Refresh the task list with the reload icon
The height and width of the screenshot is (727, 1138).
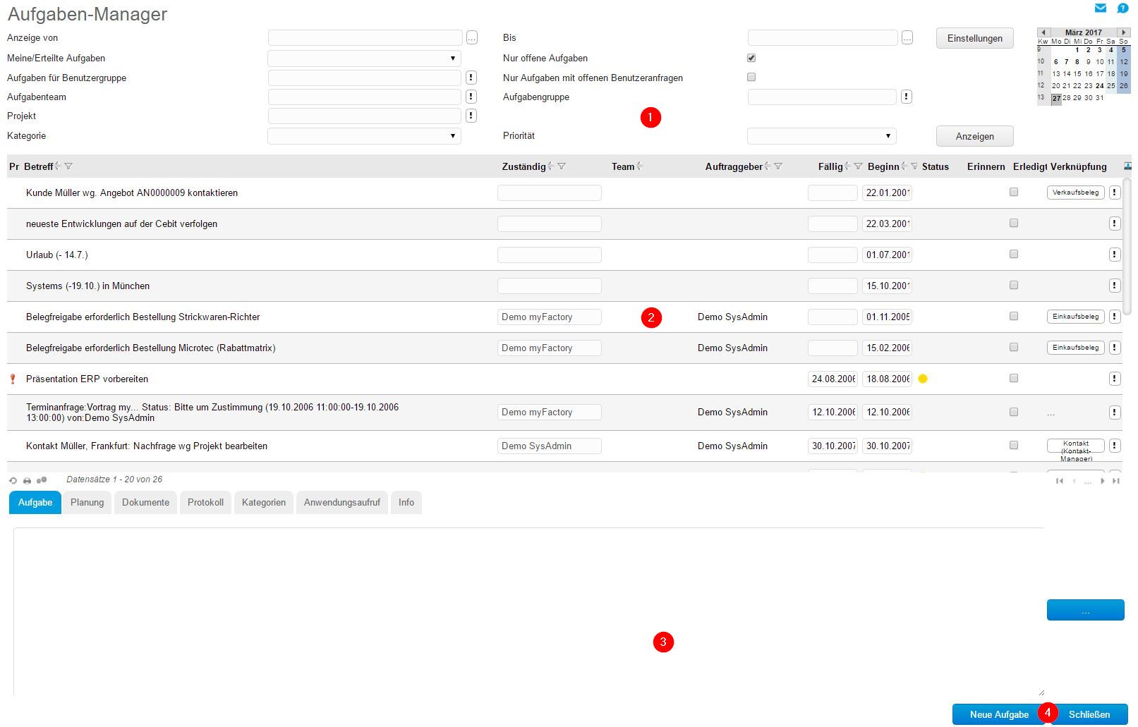click(13, 480)
